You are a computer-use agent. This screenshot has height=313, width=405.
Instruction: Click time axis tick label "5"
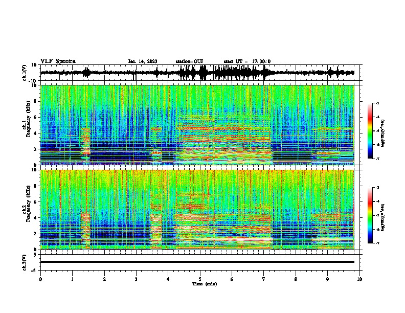point(200,279)
